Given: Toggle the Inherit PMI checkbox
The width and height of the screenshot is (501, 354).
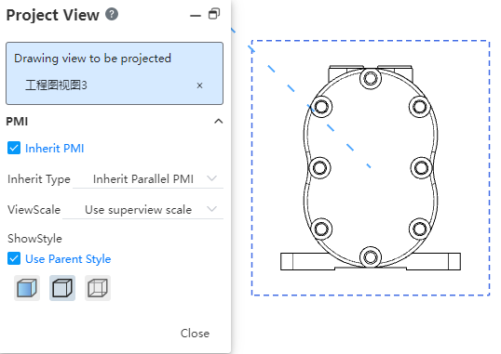Looking at the screenshot, I should 14,149.
